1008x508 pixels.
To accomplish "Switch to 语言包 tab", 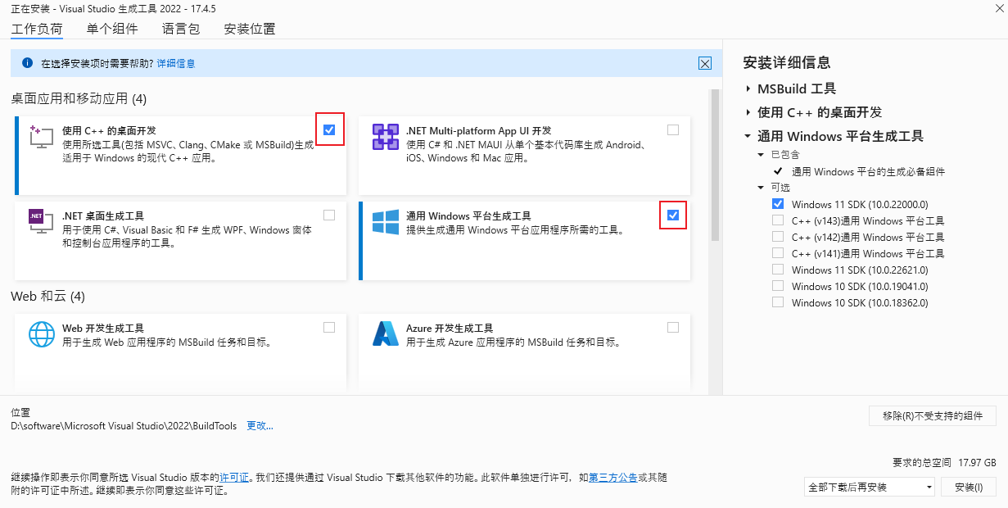I will coord(181,29).
